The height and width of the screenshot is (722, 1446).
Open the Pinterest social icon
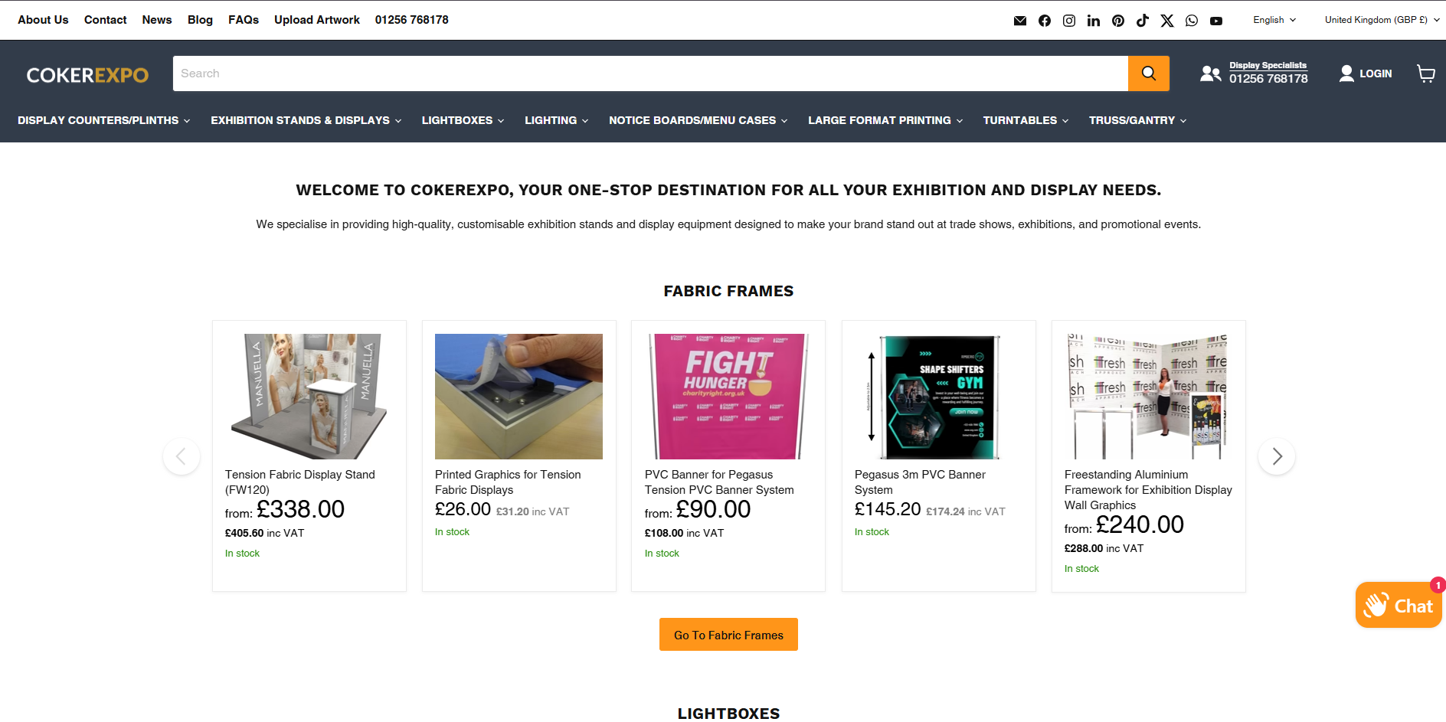pyautogui.click(x=1117, y=21)
